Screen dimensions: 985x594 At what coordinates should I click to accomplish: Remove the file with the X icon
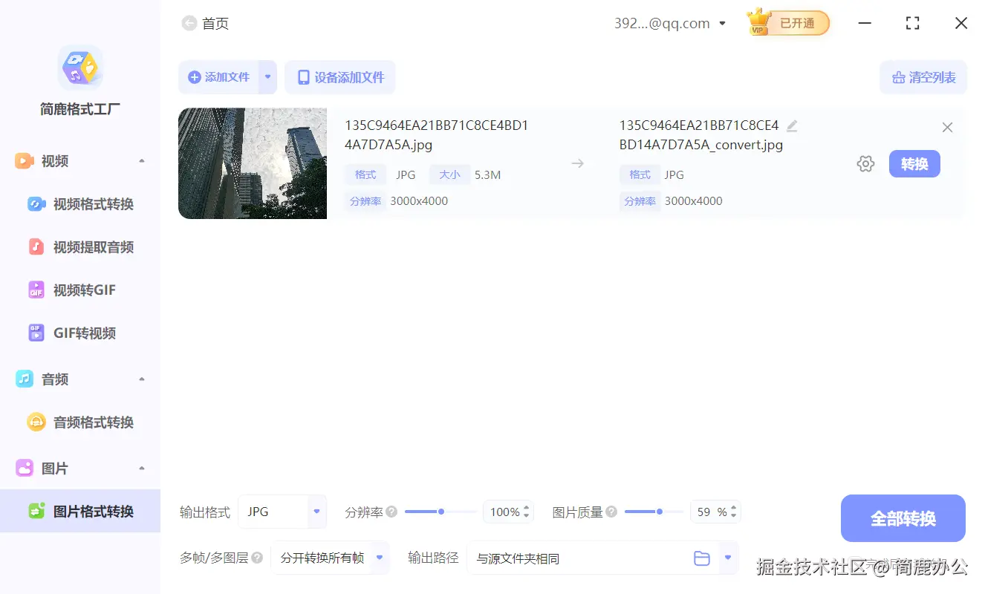pos(947,128)
